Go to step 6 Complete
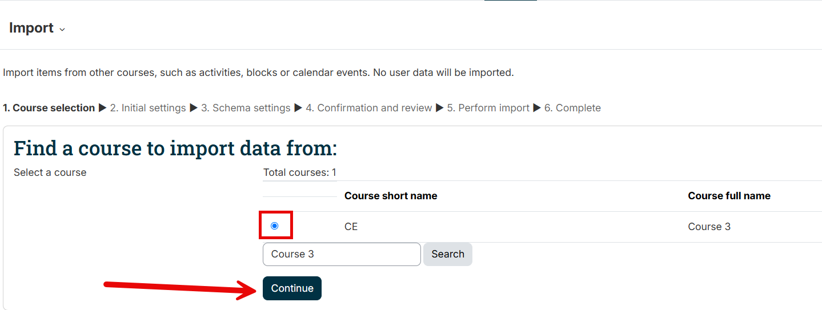Viewport: 822px width, 310px height. [572, 108]
